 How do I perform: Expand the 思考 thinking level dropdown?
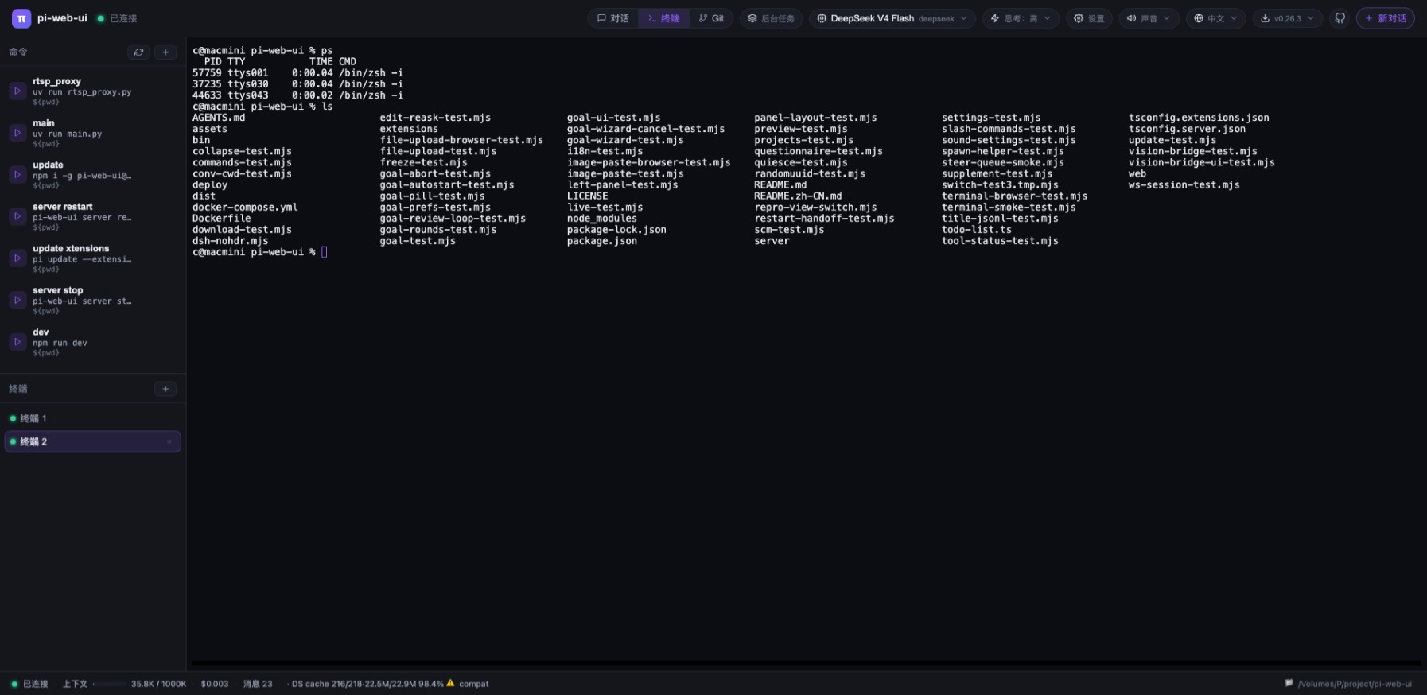pos(1021,18)
